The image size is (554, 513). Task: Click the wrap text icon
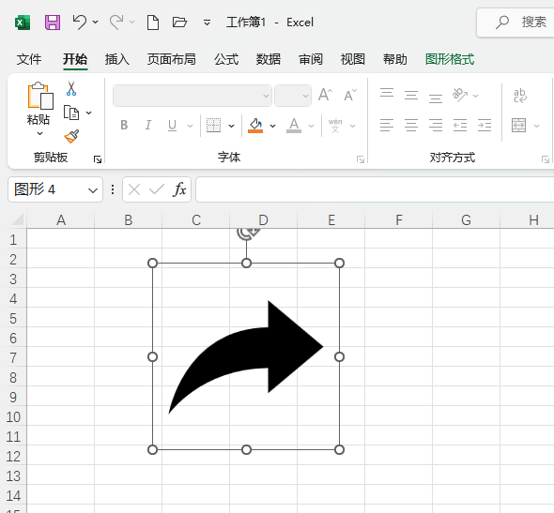(x=520, y=96)
